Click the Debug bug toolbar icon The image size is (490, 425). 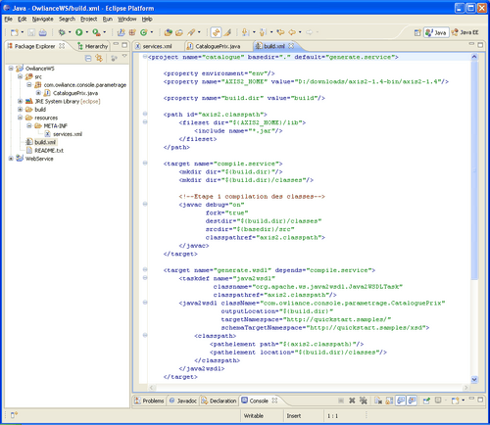(x=62, y=32)
